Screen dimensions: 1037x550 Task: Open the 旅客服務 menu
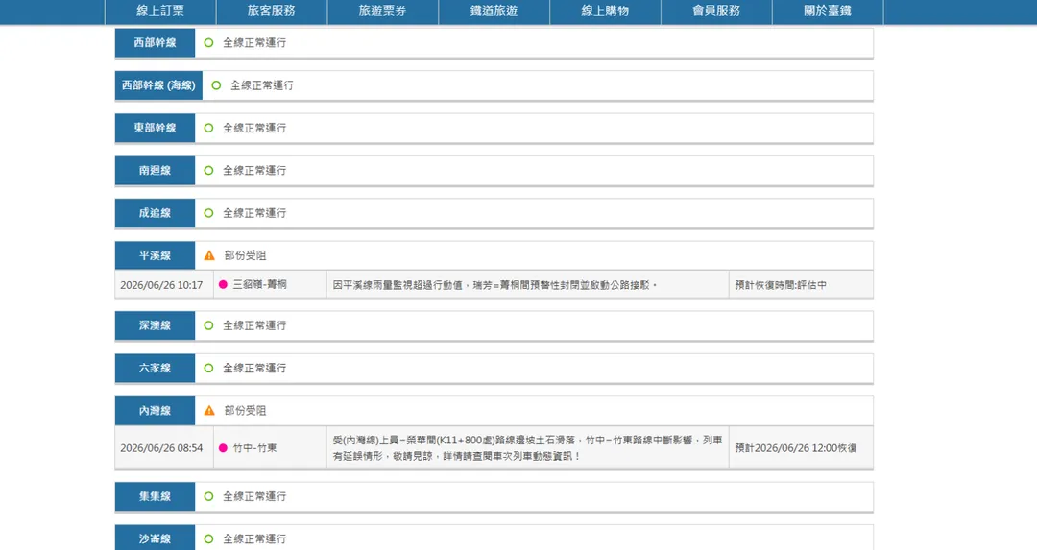(x=272, y=12)
